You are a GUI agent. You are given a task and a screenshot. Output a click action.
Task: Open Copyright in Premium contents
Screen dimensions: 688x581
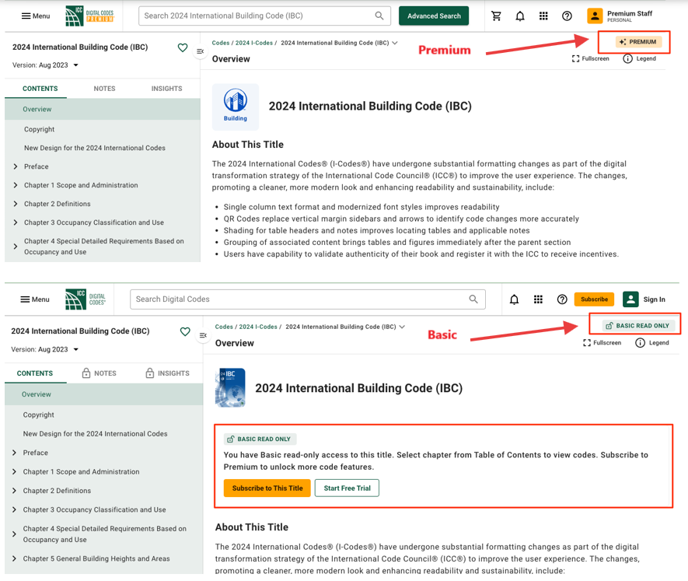(x=40, y=129)
